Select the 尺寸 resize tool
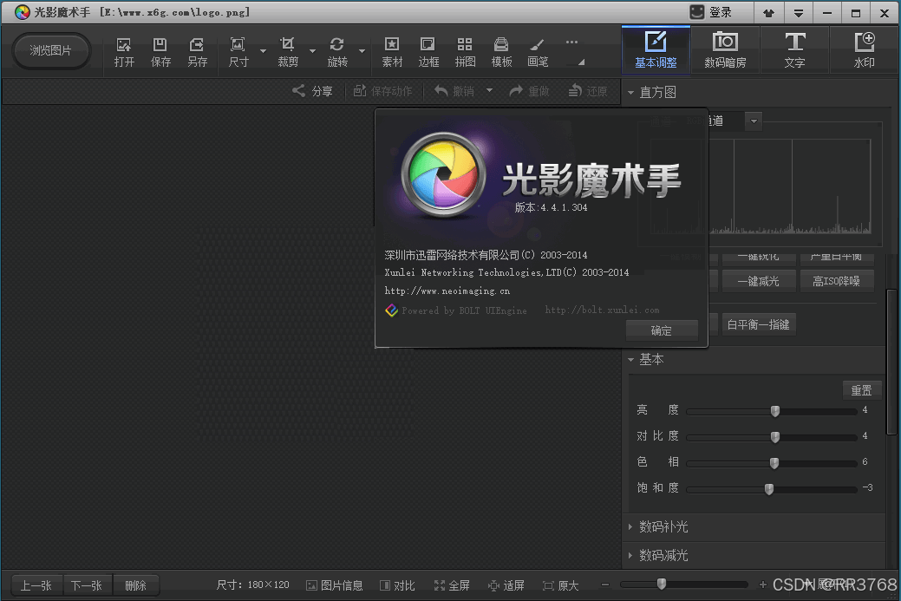 coord(238,52)
